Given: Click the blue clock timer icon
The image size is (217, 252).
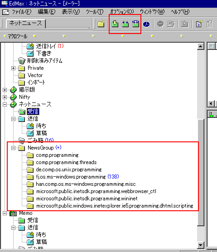Looking at the screenshot, I should tap(146, 24).
